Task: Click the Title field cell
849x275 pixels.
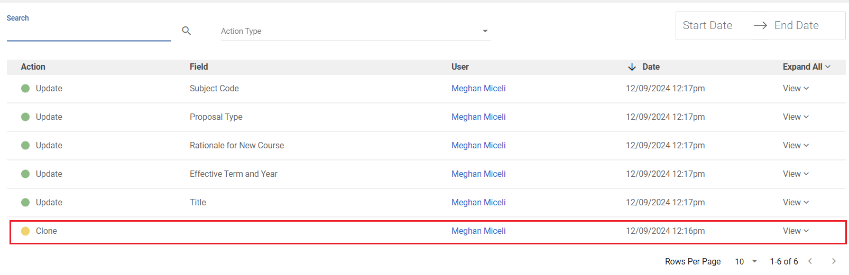Action: [x=198, y=203]
